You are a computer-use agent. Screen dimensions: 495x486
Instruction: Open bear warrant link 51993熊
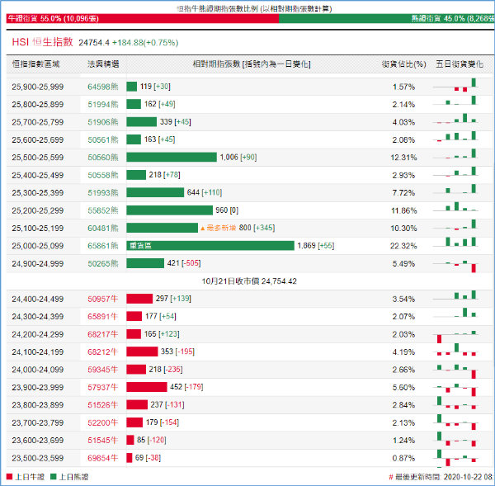103,193
